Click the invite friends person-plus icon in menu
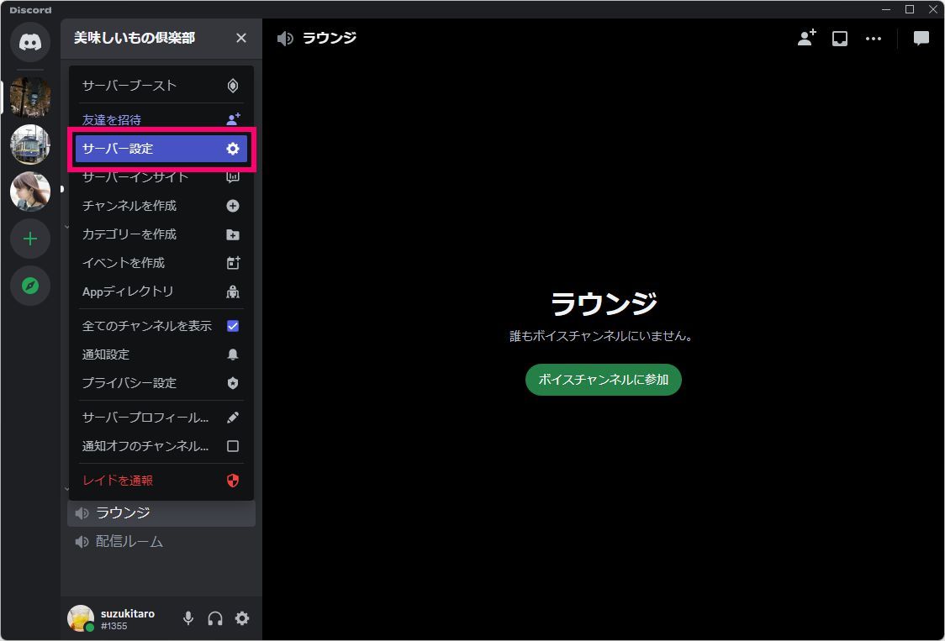Viewport: 945px width, 641px height. pos(233,119)
